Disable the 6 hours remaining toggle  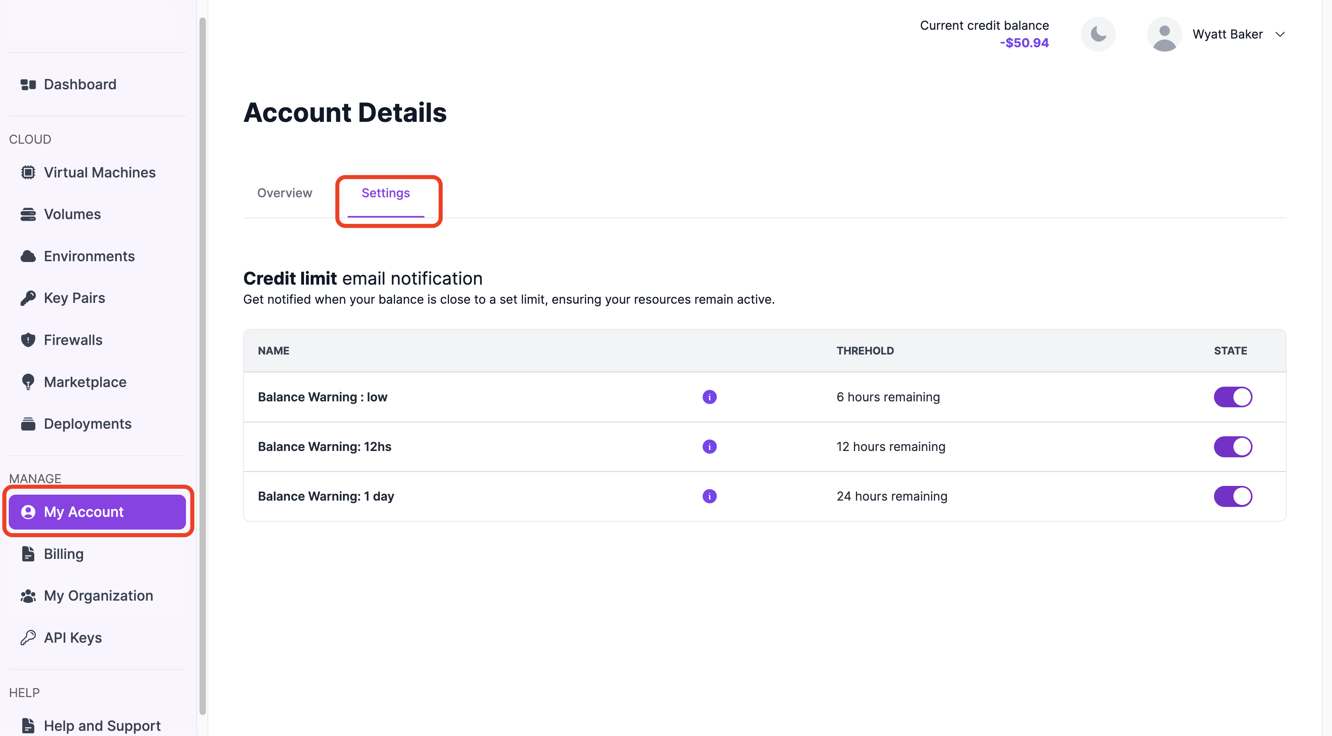pyautogui.click(x=1233, y=397)
